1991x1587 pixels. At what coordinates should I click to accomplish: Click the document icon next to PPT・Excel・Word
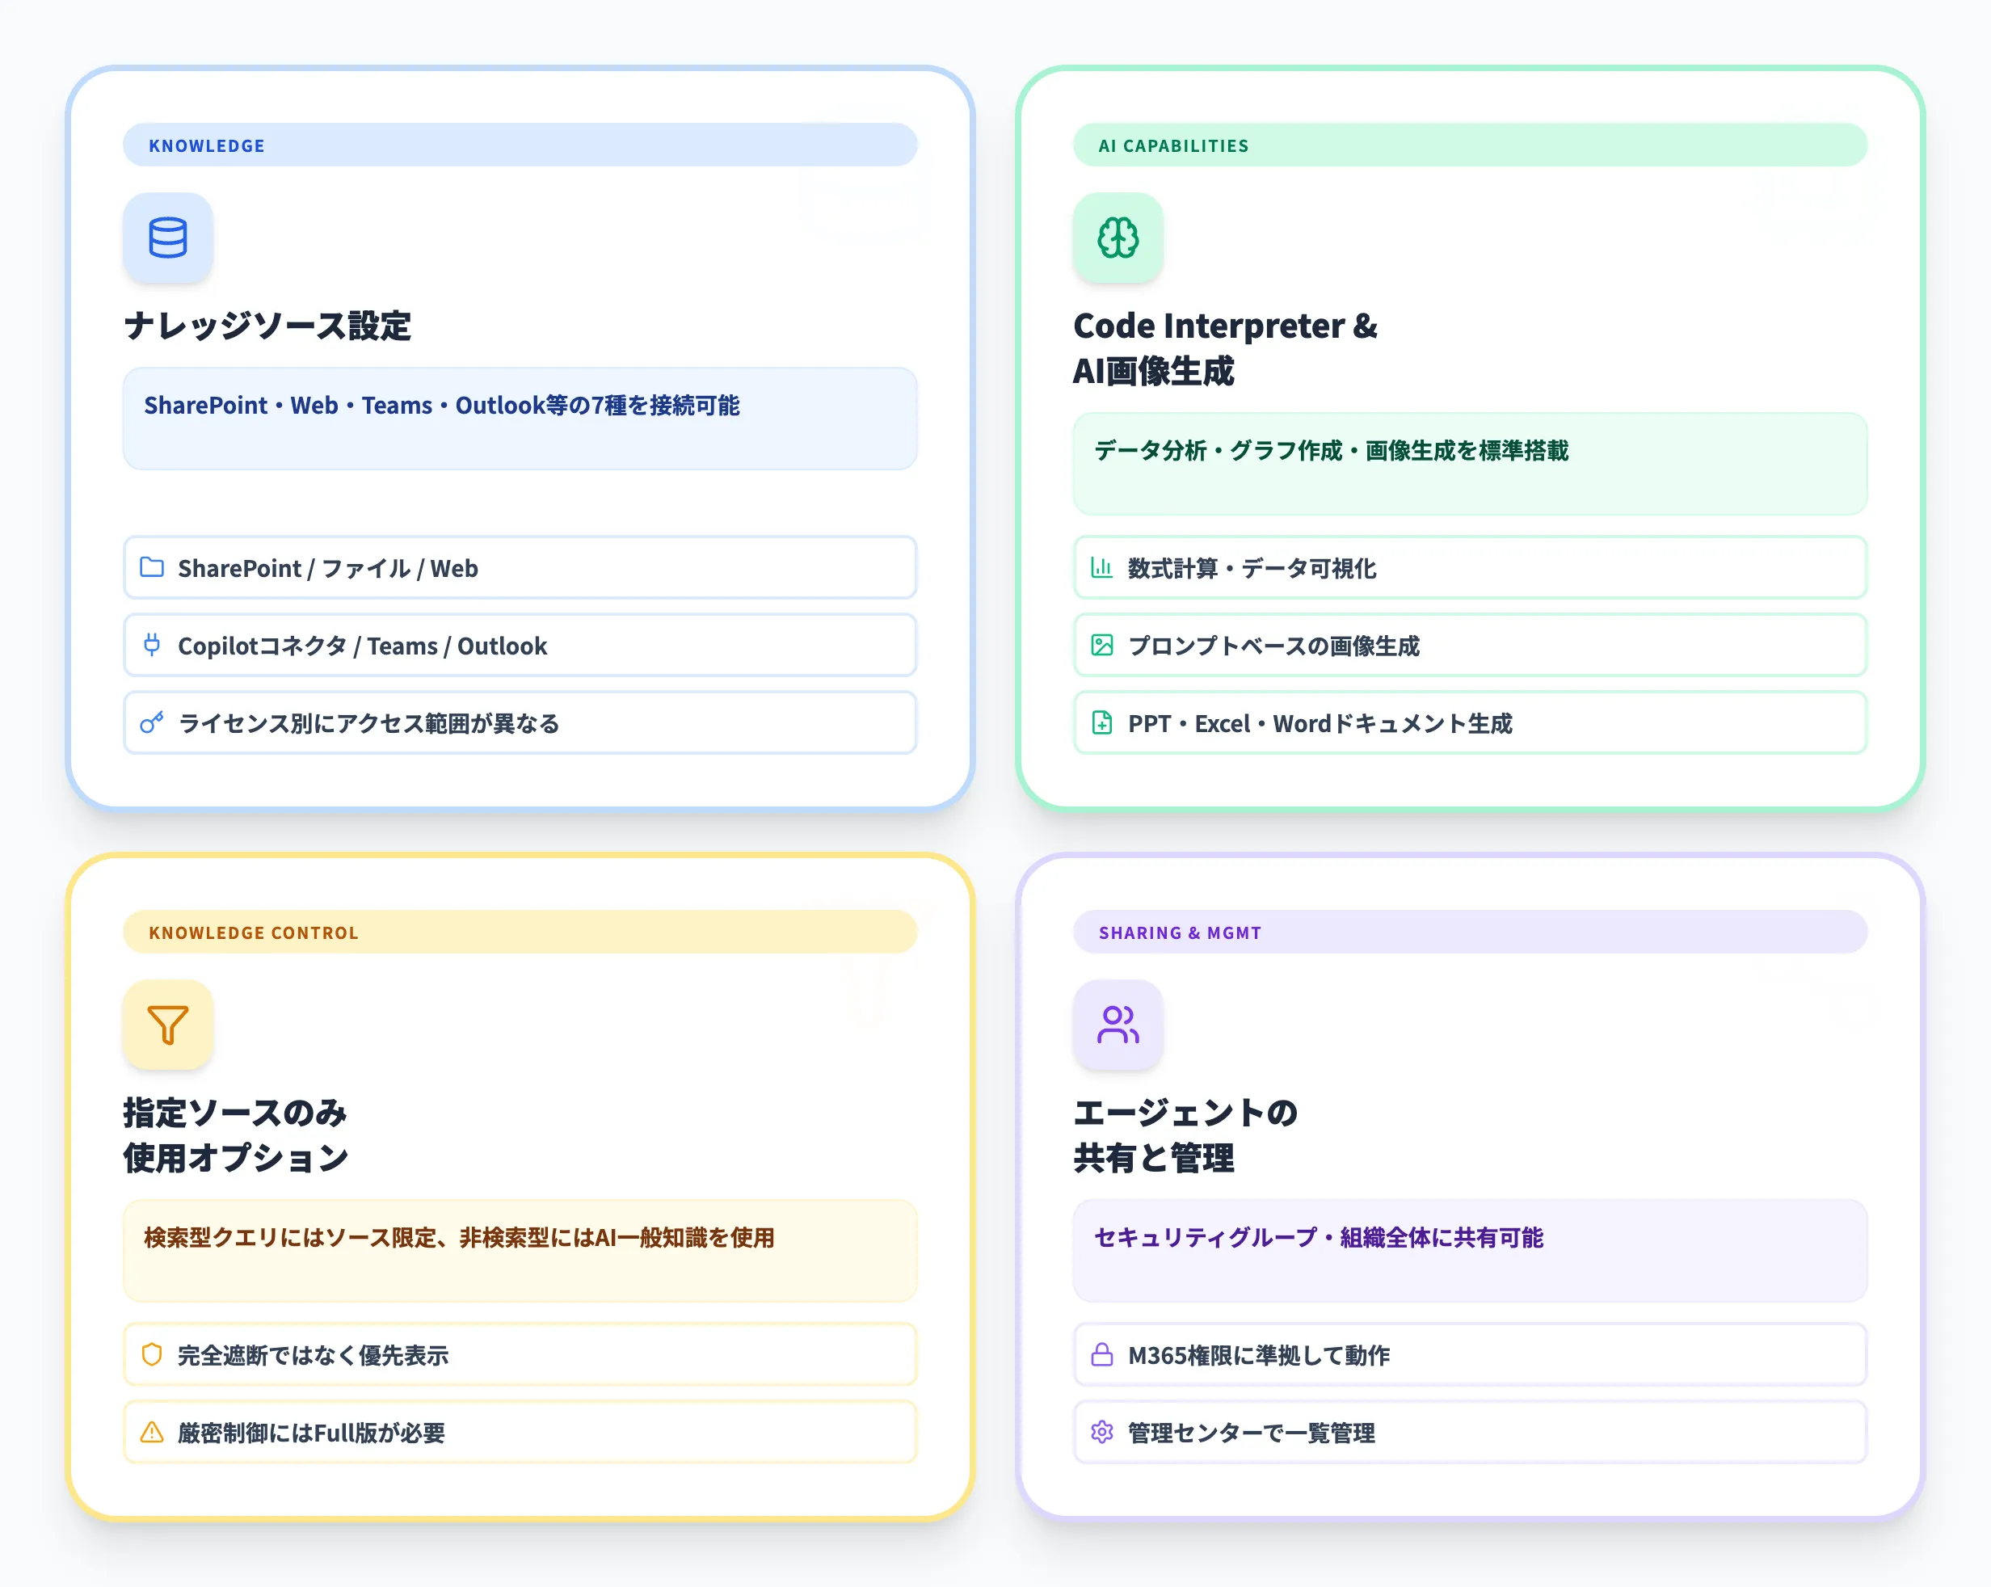(x=1101, y=724)
